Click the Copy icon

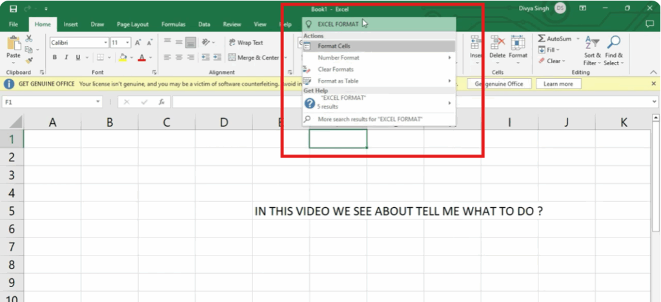pos(28,50)
